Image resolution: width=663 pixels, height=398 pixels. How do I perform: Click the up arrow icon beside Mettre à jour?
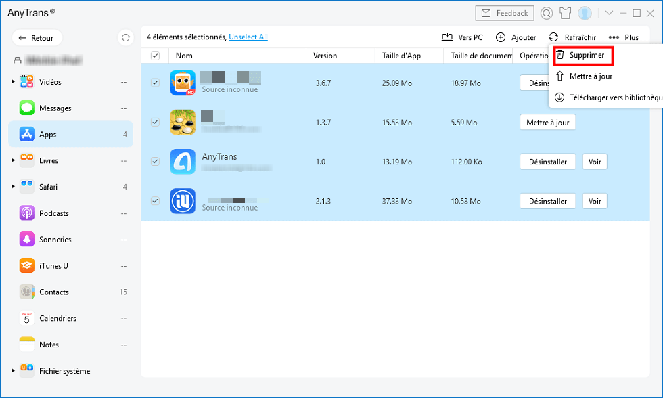[559, 76]
